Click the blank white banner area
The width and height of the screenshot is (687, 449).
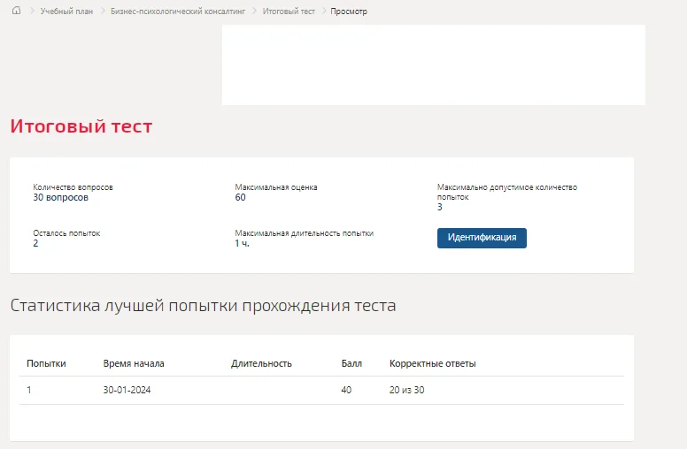click(x=433, y=65)
